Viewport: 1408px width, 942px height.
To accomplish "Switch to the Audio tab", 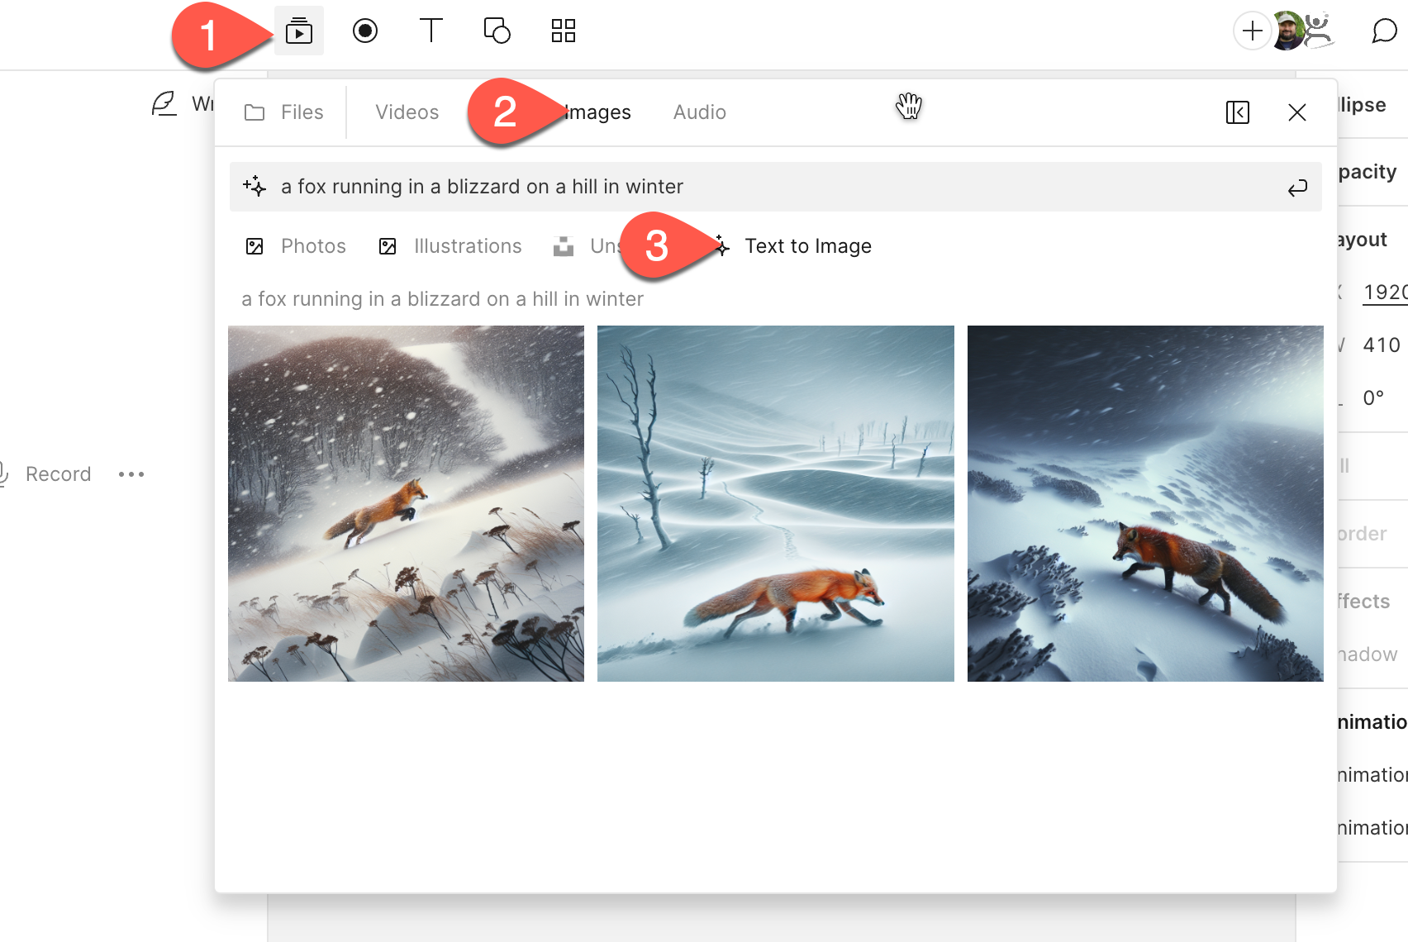I will (x=699, y=112).
